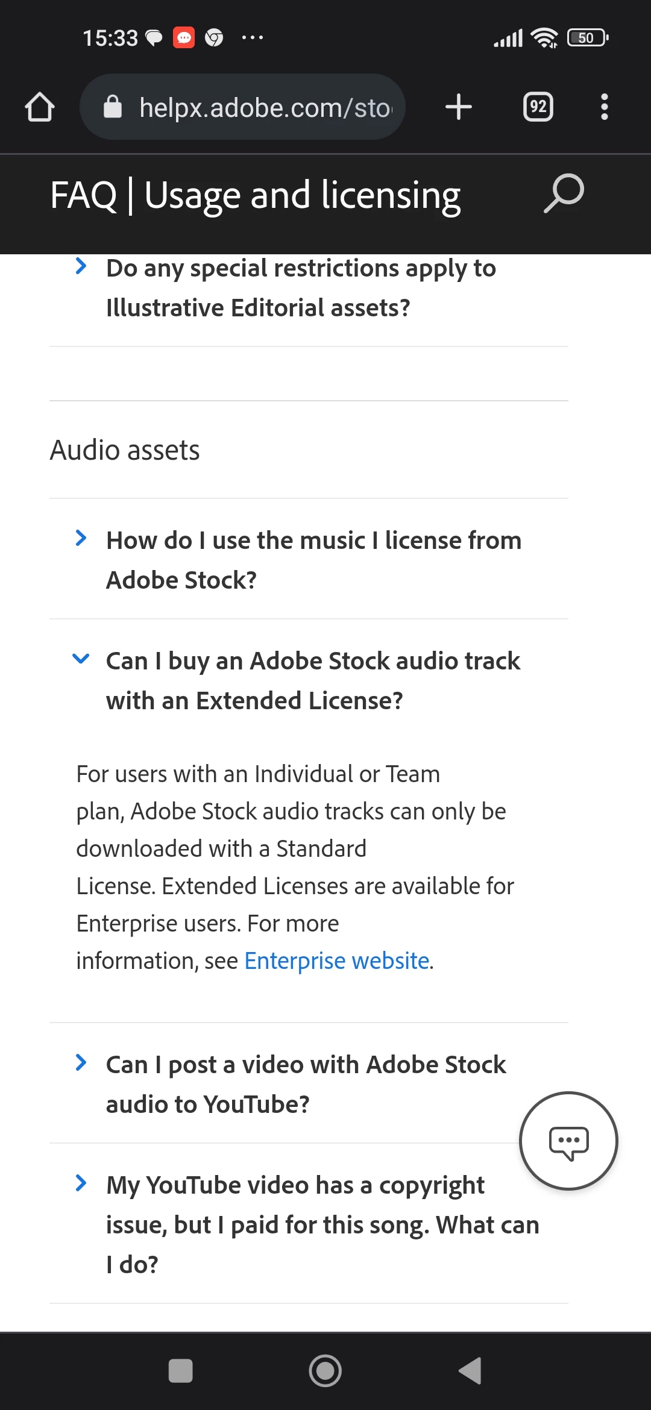Collapse the Extended License audio question
The image size is (651, 1410).
click(x=313, y=680)
